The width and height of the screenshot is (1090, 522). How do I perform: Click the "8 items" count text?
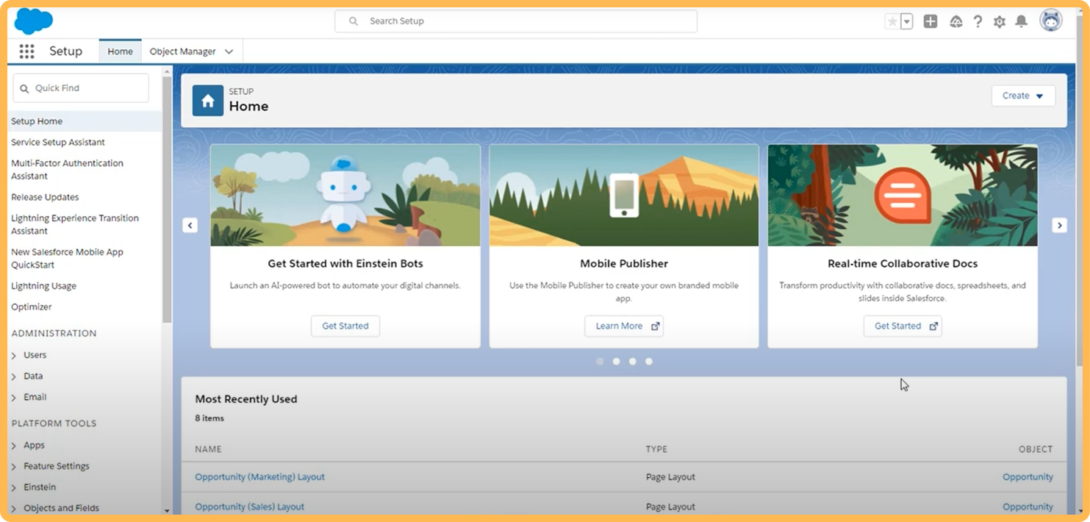coord(209,418)
